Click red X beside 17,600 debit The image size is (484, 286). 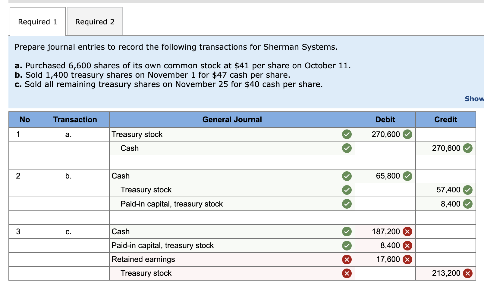(407, 259)
